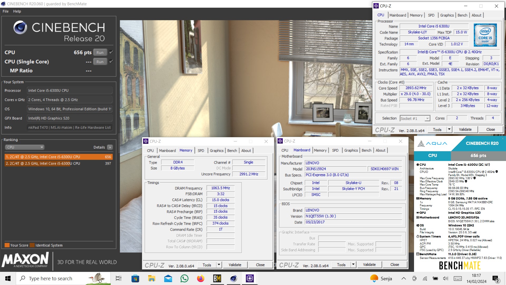
Task: Open the volume tray icon
Action: (x=445, y=278)
